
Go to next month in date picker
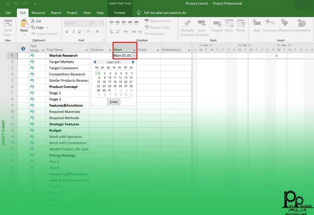click(x=133, y=62)
